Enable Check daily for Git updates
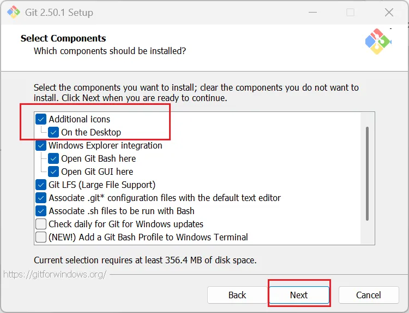Viewport: 409px width, 313px height. (x=41, y=224)
